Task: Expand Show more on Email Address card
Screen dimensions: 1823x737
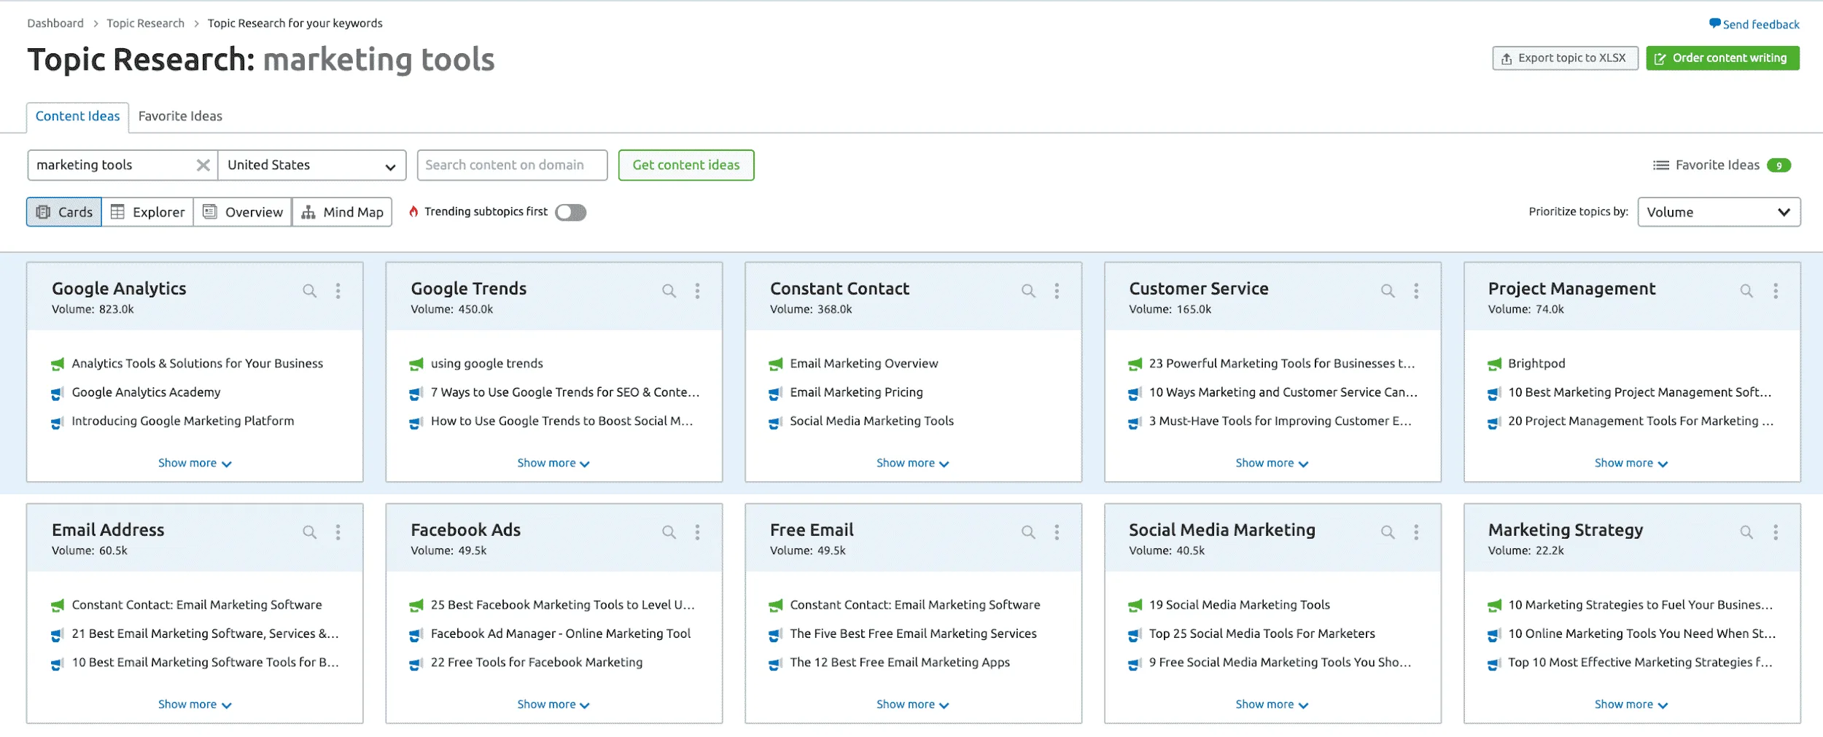Action: pyautogui.click(x=195, y=704)
